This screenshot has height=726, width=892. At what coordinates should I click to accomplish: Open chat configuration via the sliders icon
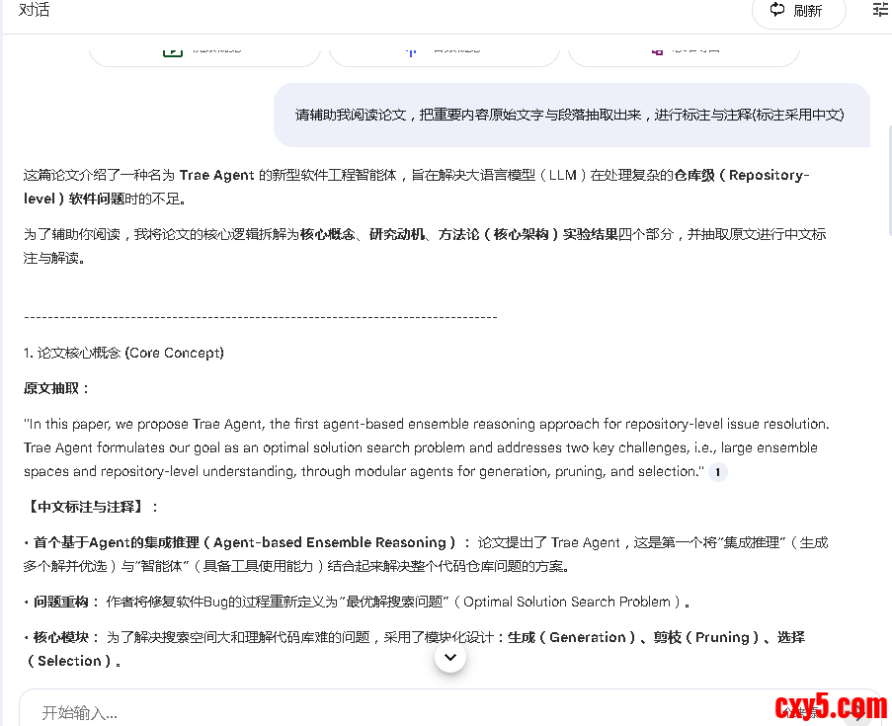click(880, 10)
